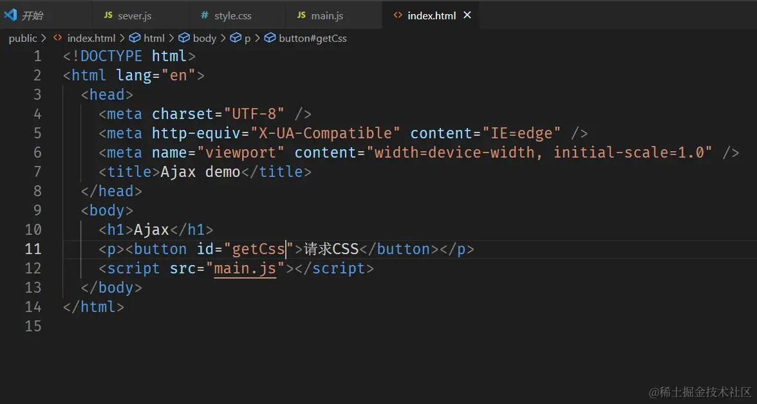Open the p element breadcrumb
This screenshot has height=404, width=757.
click(x=247, y=38)
